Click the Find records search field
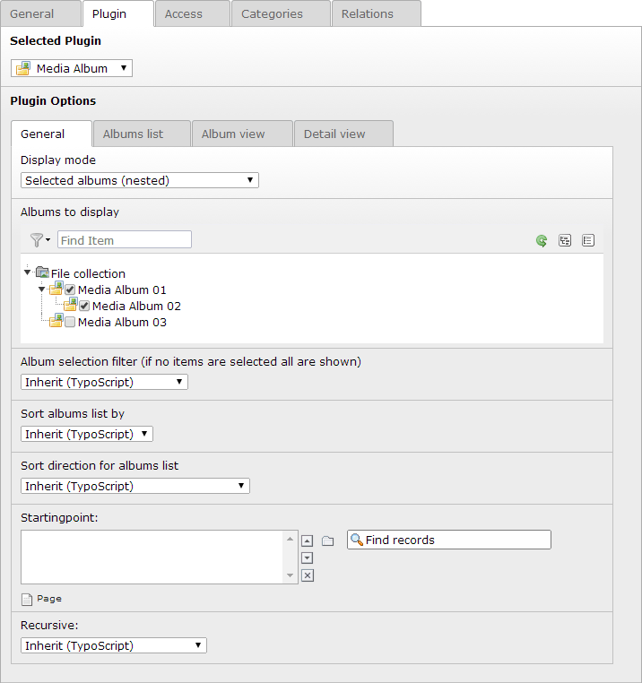Image resolution: width=642 pixels, height=683 pixels. coord(449,540)
